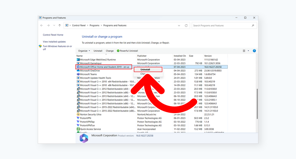Screen dimensions: 296x159
Task: Click Powerful Uninstall toolbar button
Action: pos(127,51)
